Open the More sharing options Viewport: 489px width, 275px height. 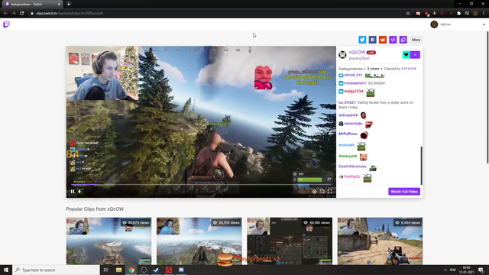(x=416, y=40)
